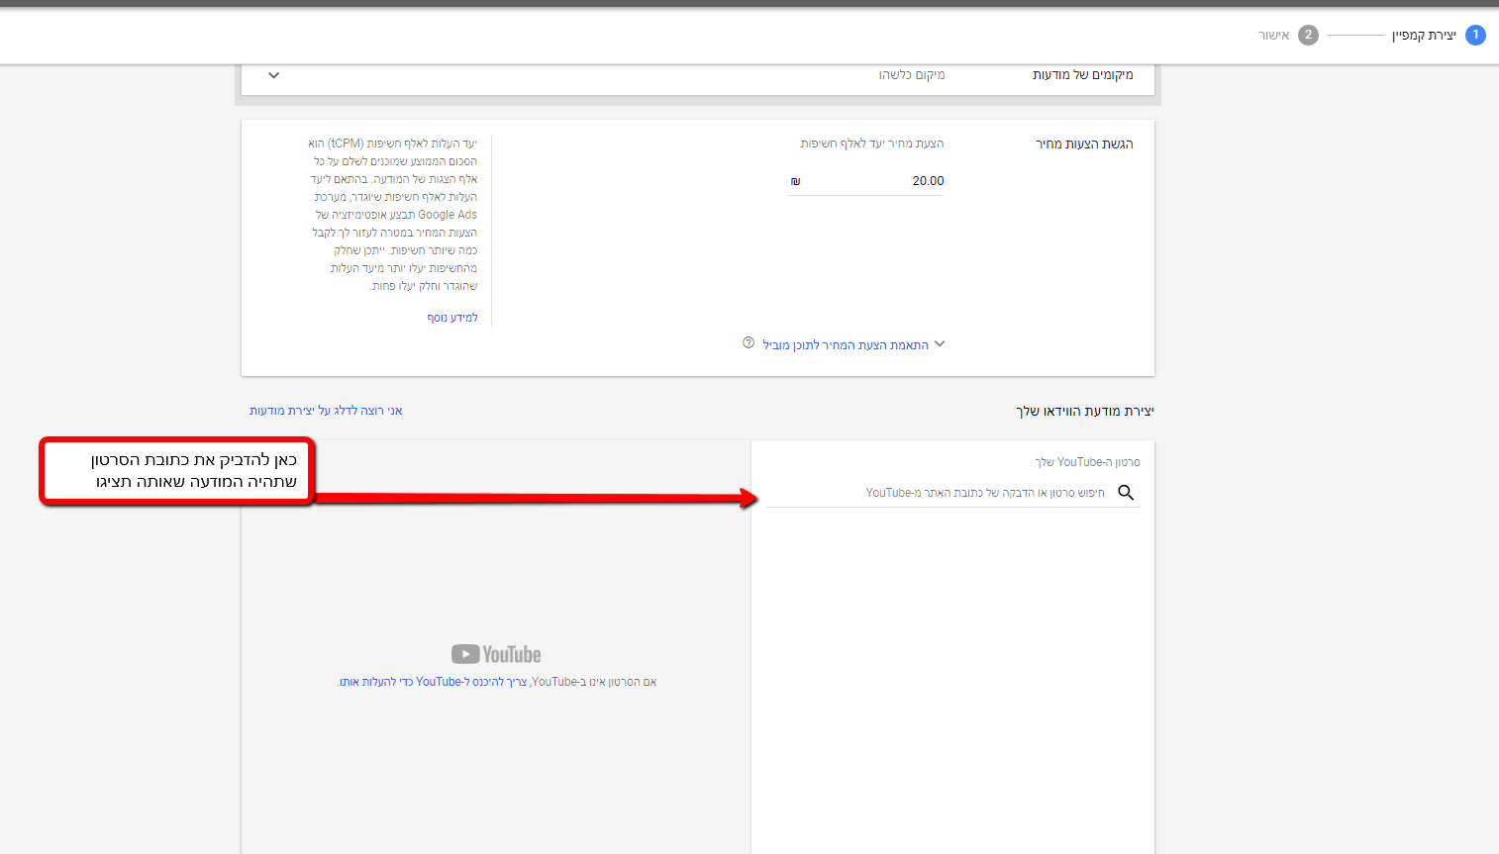Screen dimensions: 1499x854
Task: Click 'אני רוצה לדלג על יצירת מודעות' link
Action: (326, 411)
